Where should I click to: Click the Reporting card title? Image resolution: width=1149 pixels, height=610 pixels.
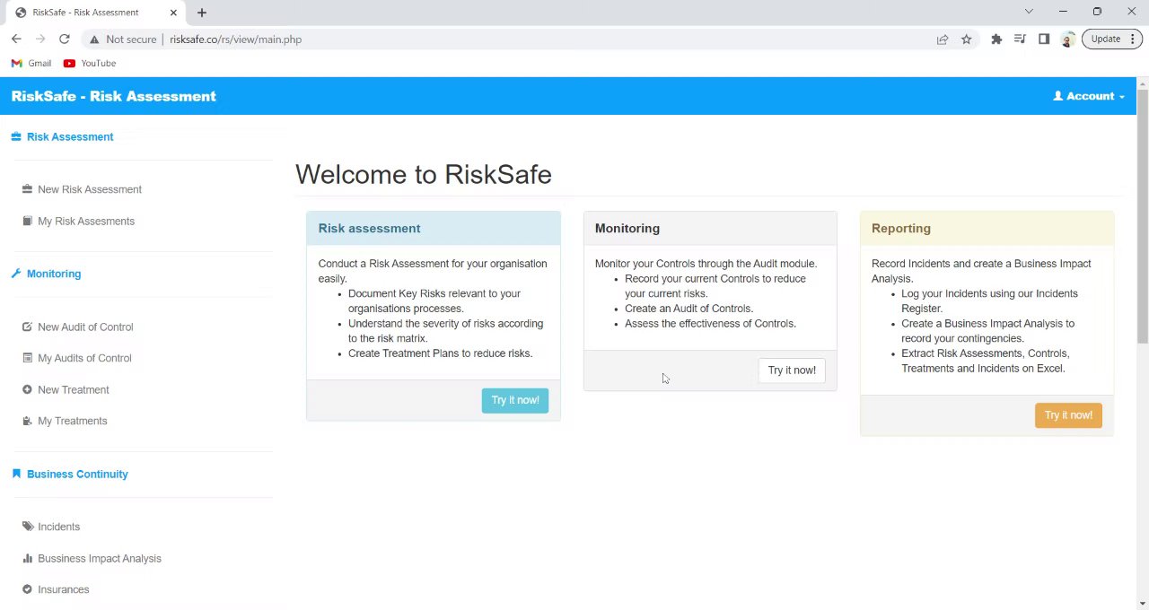tap(901, 228)
